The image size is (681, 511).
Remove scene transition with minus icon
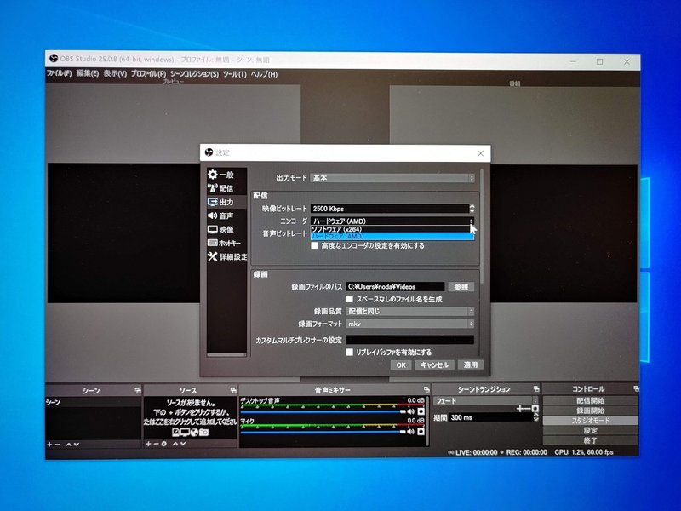coord(527,409)
